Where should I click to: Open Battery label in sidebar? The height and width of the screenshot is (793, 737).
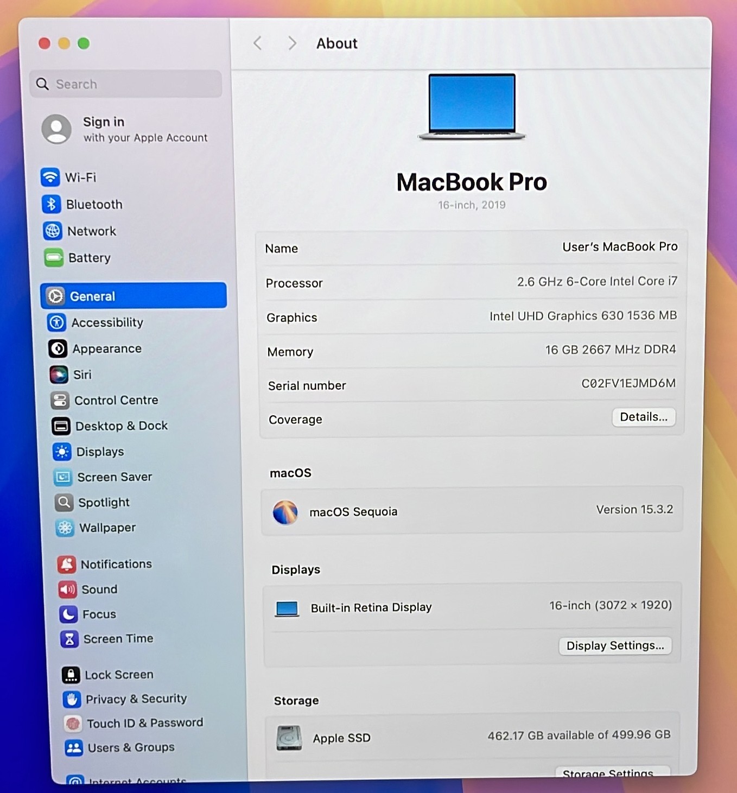click(90, 258)
